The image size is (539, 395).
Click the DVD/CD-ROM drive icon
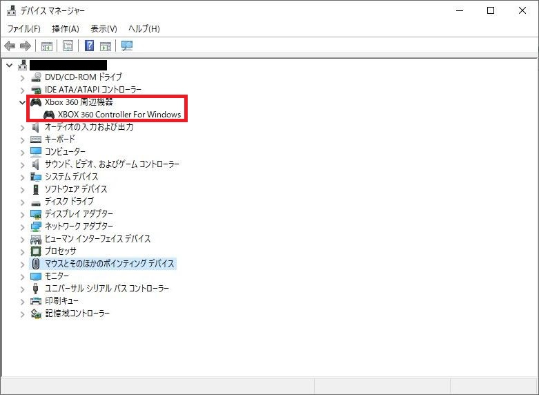tap(36, 77)
